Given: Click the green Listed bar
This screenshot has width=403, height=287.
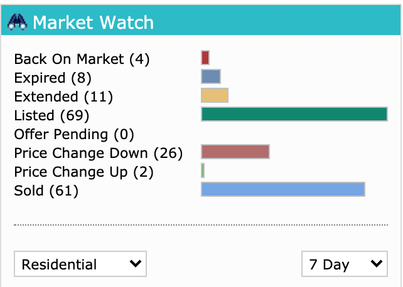Looking at the screenshot, I should [294, 114].
